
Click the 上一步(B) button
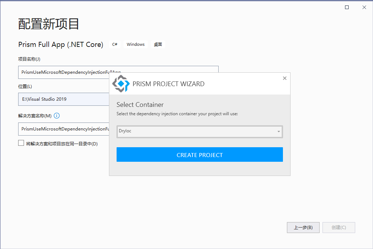click(303, 228)
